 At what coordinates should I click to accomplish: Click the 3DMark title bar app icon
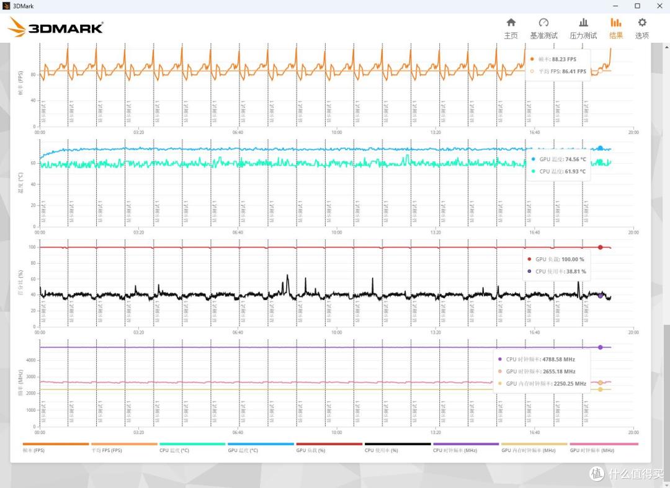coord(6,6)
